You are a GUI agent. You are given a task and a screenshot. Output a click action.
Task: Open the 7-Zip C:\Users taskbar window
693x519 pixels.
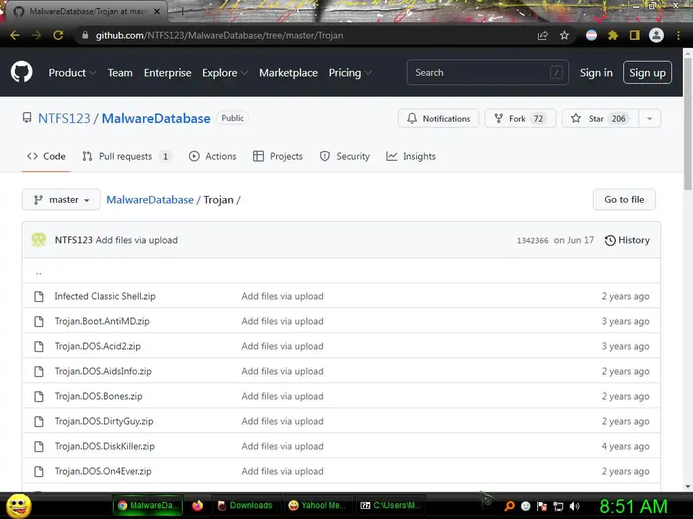390,505
